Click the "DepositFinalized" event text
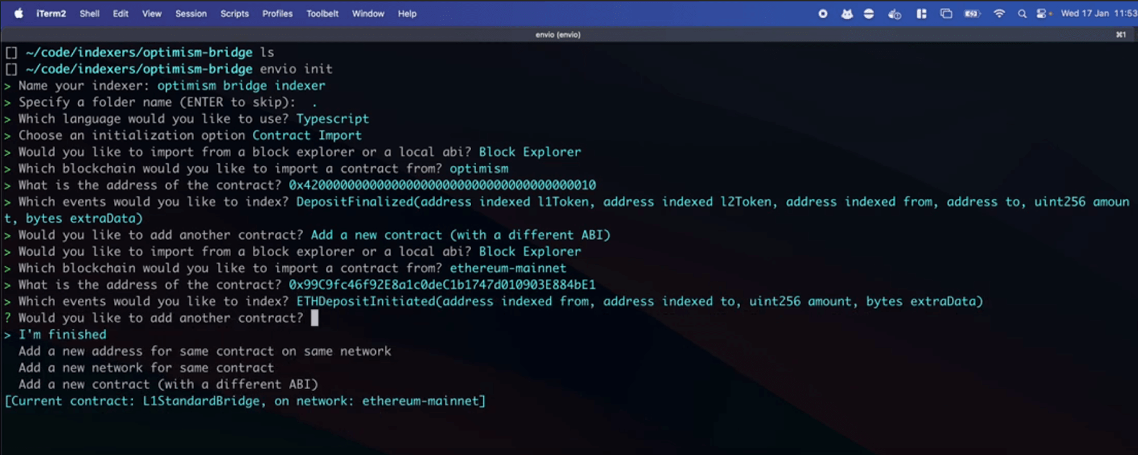This screenshot has height=455, width=1138. 354,202
